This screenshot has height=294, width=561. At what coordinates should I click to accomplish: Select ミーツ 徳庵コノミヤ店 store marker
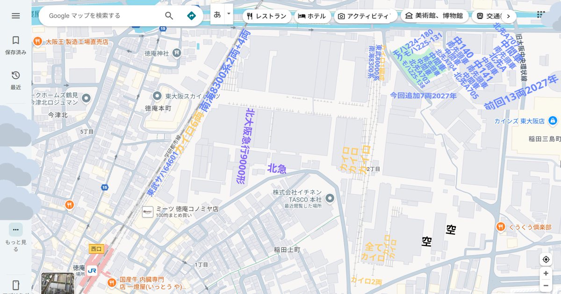pos(148,212)
